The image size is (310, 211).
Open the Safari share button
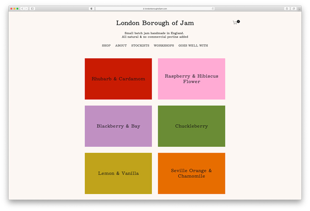(x=287, y=9)
